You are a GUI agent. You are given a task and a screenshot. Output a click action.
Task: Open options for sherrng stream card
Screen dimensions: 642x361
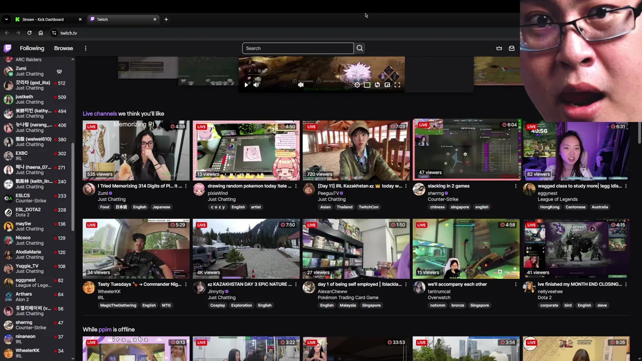point(516,186)
